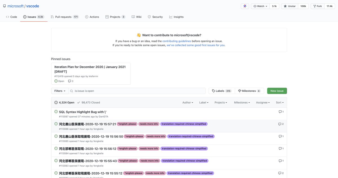The image size is (338, 178).
Task: Click the comment icon on issue #113084 row
Action: 280,148
